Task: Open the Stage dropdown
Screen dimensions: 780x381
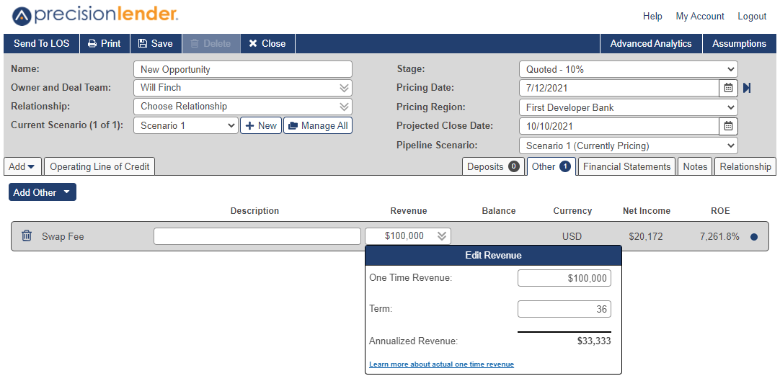Action: (629, 70)
